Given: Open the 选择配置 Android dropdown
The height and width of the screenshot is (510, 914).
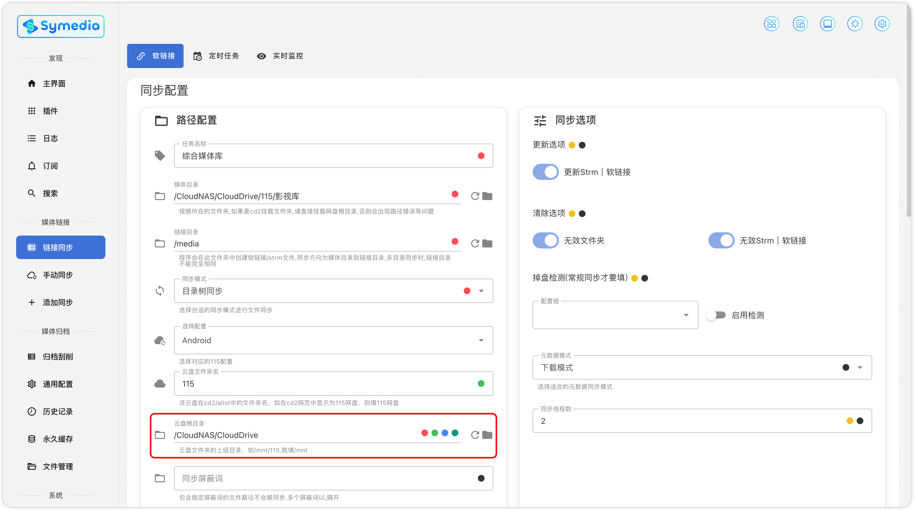Looking at the screenshot, I should (481, 340).
